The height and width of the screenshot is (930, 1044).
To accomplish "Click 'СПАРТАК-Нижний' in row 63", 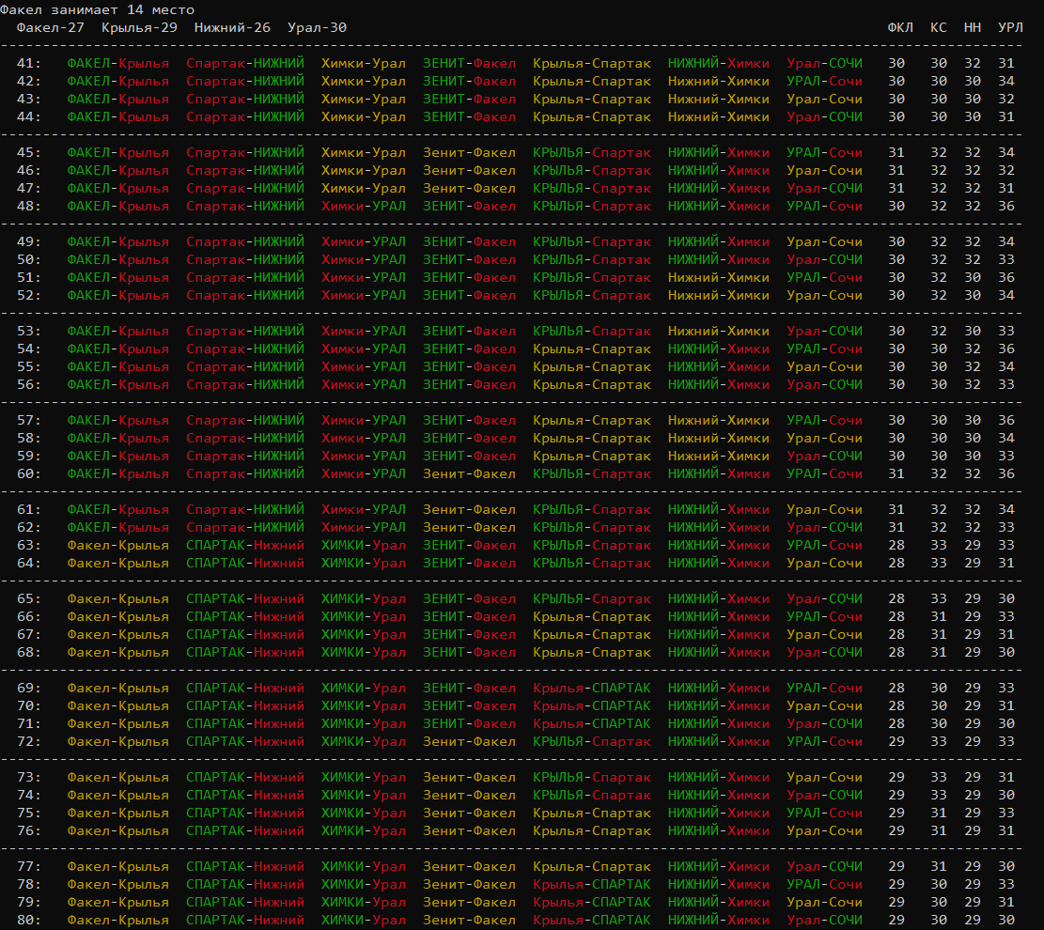I will (x=245, y=545).
